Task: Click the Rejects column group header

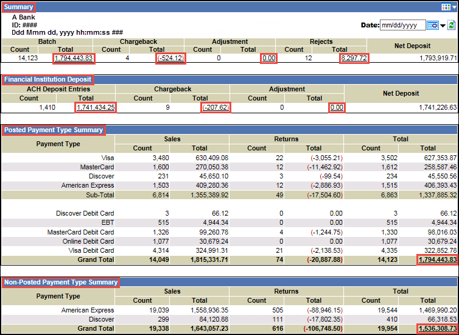Action: click(321, 41)
